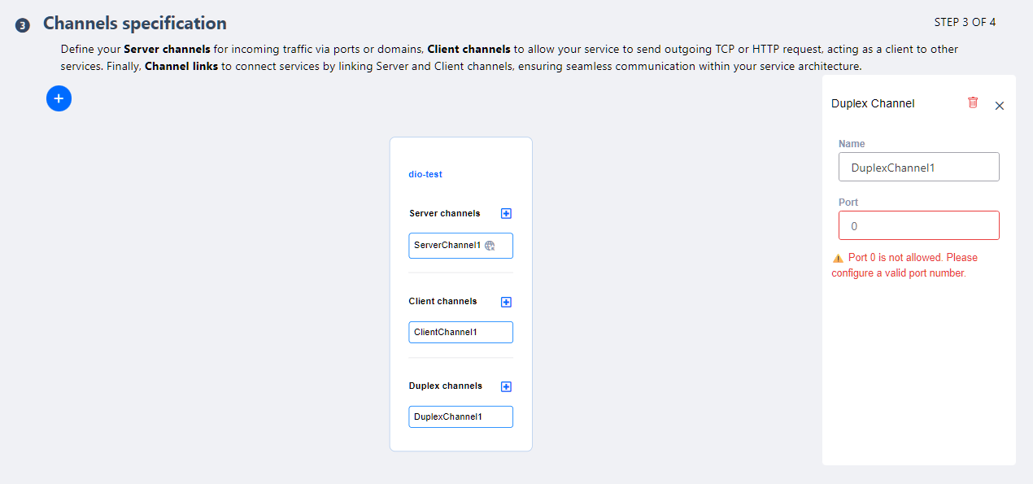Click the Name input field
The width and height of the screenshot is (1033, 484).
[918, 167]
